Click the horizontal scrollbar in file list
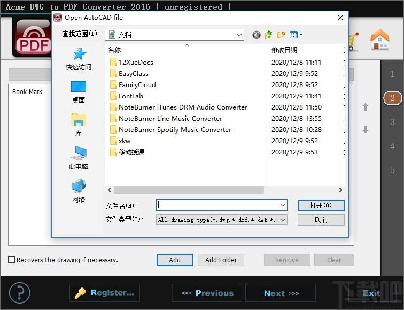Screen dimensions: 404x310 pos(189,190)
